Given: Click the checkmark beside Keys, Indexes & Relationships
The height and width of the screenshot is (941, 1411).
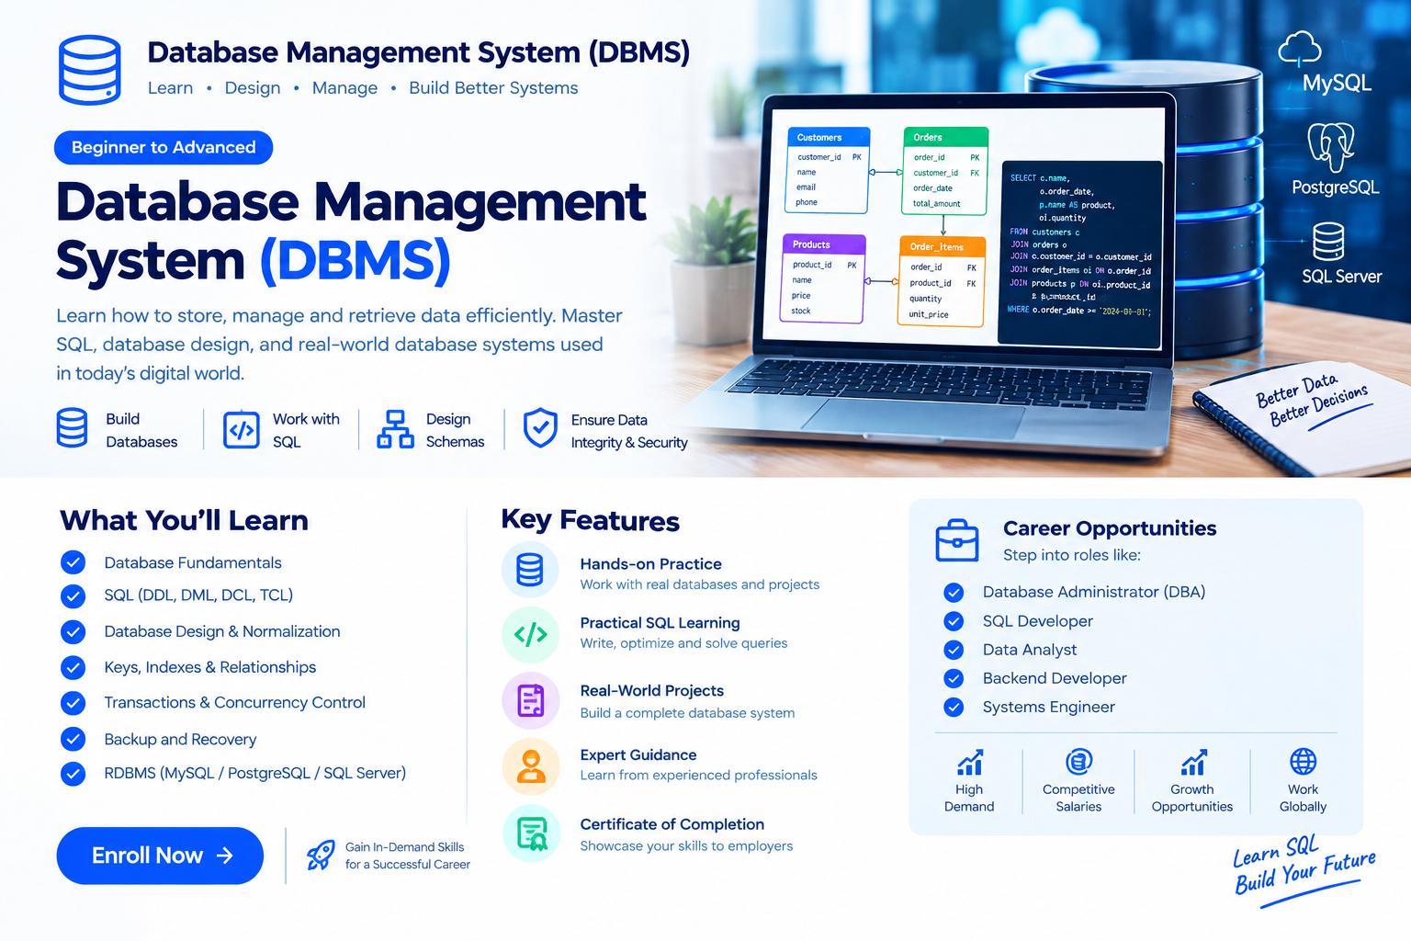Looking at the screenshot, I should tap(73, 667).
